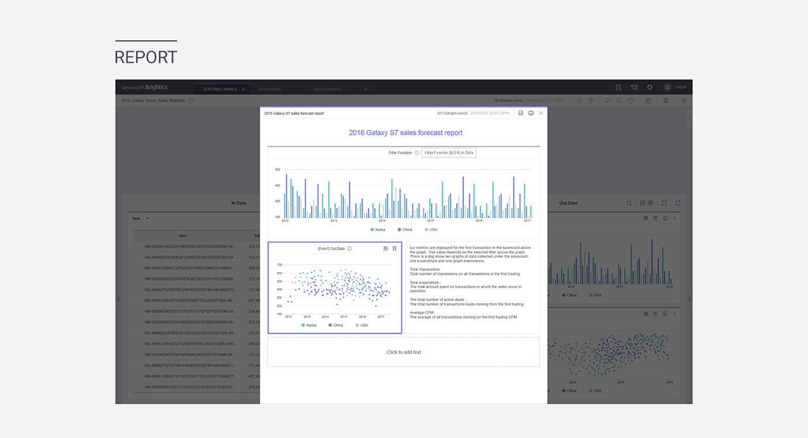Toggle USA legend in Filter Function bar chart

[431, 229]
